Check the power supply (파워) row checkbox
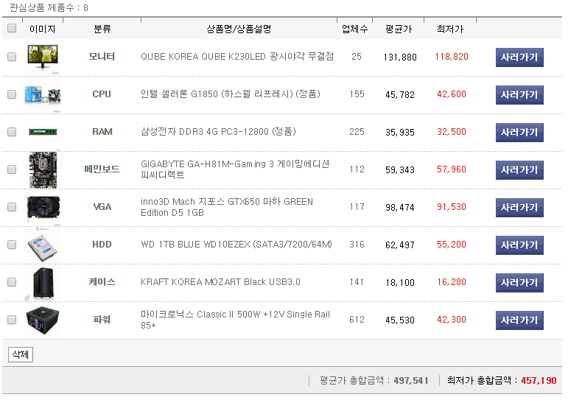Image resolution: width=568 pixels, height=400 pixels. pos(11,320)
